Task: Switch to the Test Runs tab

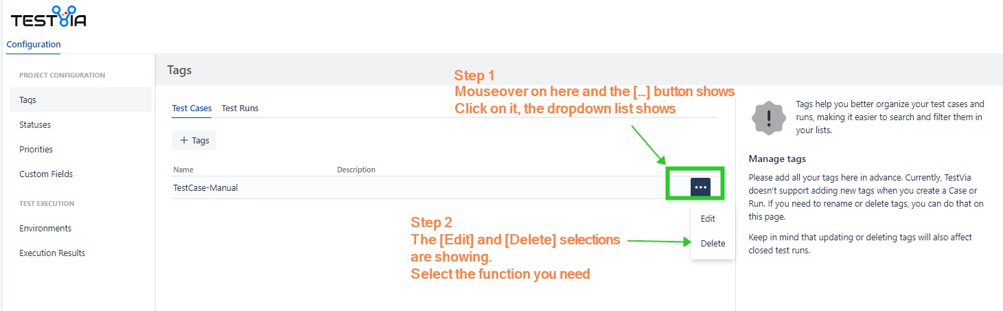Action: (x=240, y=108)
